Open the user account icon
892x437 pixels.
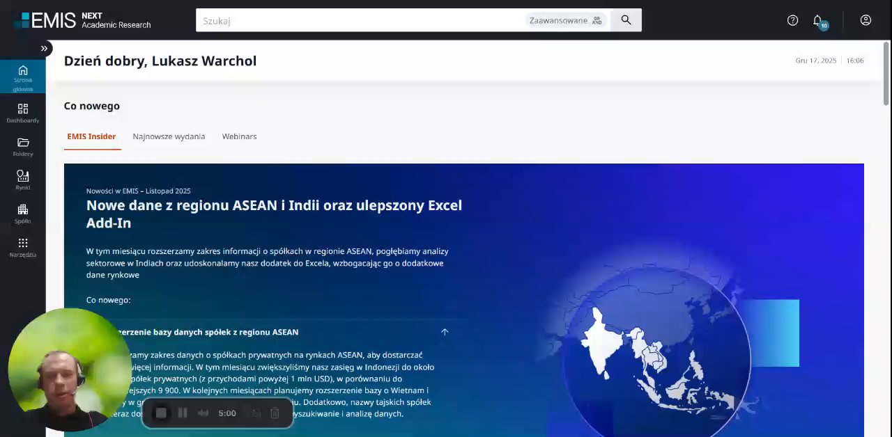click(x=866, y=20)
